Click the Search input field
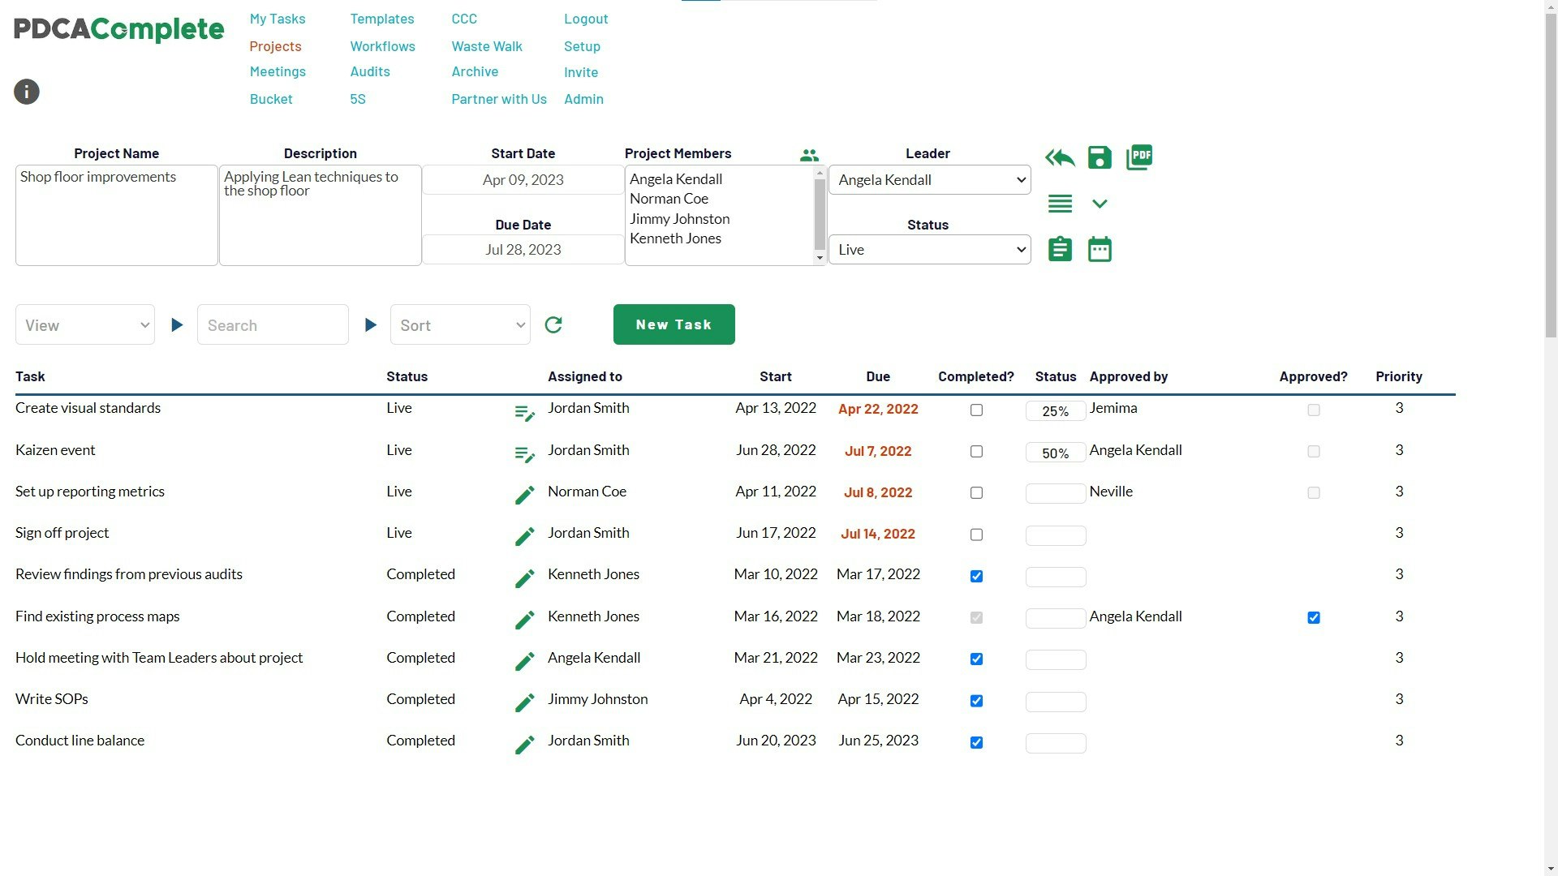The image size is (1558, 876). [x=273, y=325]
